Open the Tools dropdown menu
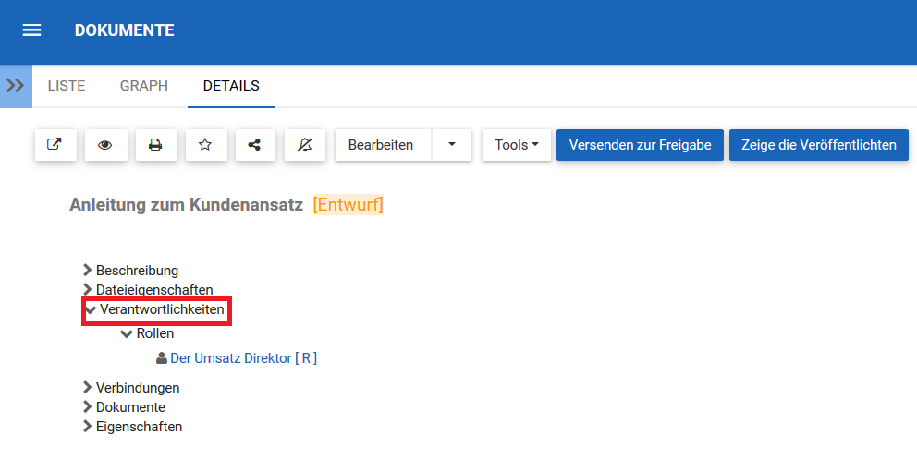Screen dimensions: 917x459 [516, 145]
